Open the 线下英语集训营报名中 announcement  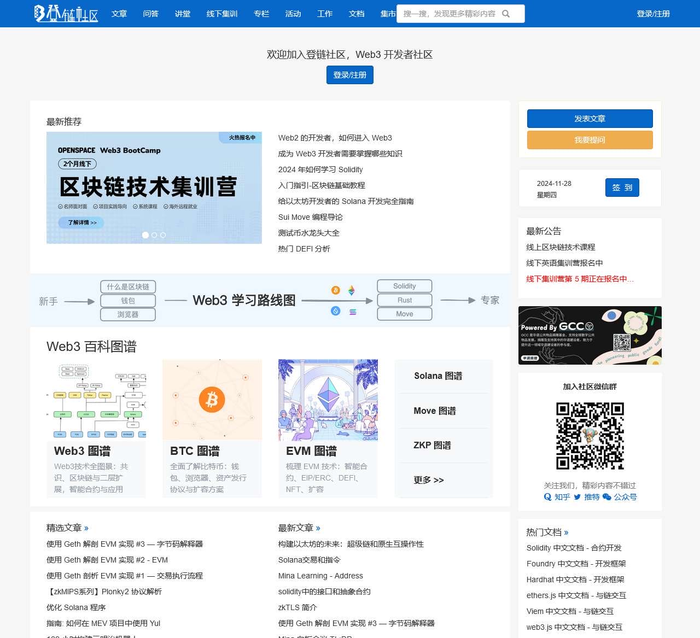pyautogui.click(x=564, y=263)
